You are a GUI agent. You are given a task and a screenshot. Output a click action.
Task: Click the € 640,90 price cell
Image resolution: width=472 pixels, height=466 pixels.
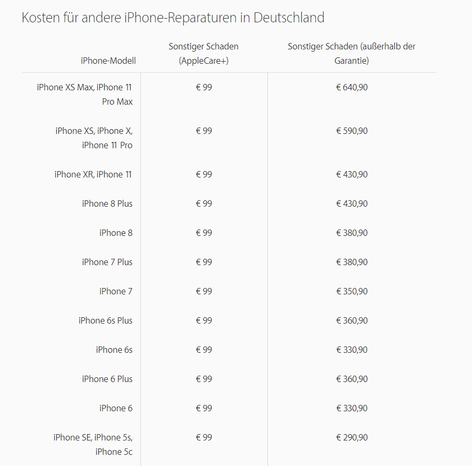click(x=351, y=87)
